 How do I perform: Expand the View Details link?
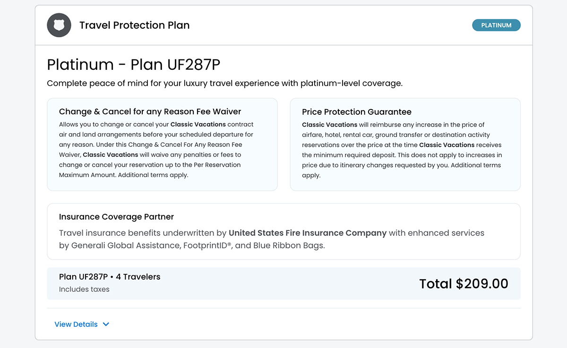coord(76,324)
